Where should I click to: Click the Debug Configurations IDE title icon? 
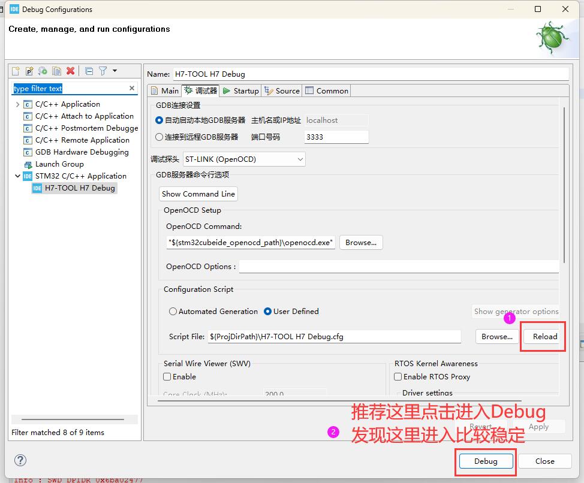point(14,10)
